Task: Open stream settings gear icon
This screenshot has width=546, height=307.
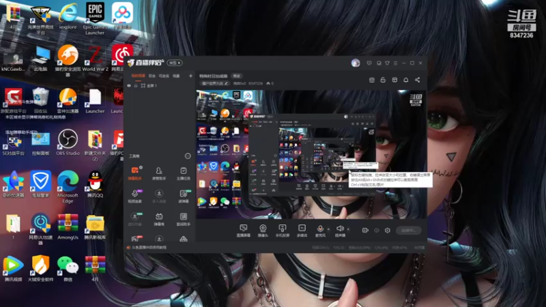Action: point(387,231)
